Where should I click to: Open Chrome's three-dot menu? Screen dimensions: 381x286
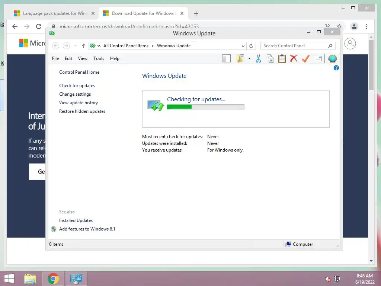[366, 26]
